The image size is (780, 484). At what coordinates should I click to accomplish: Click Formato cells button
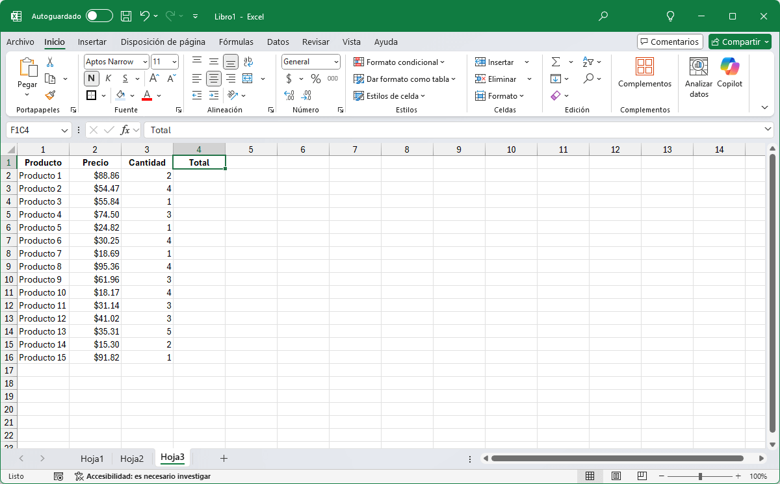[498, 96]
